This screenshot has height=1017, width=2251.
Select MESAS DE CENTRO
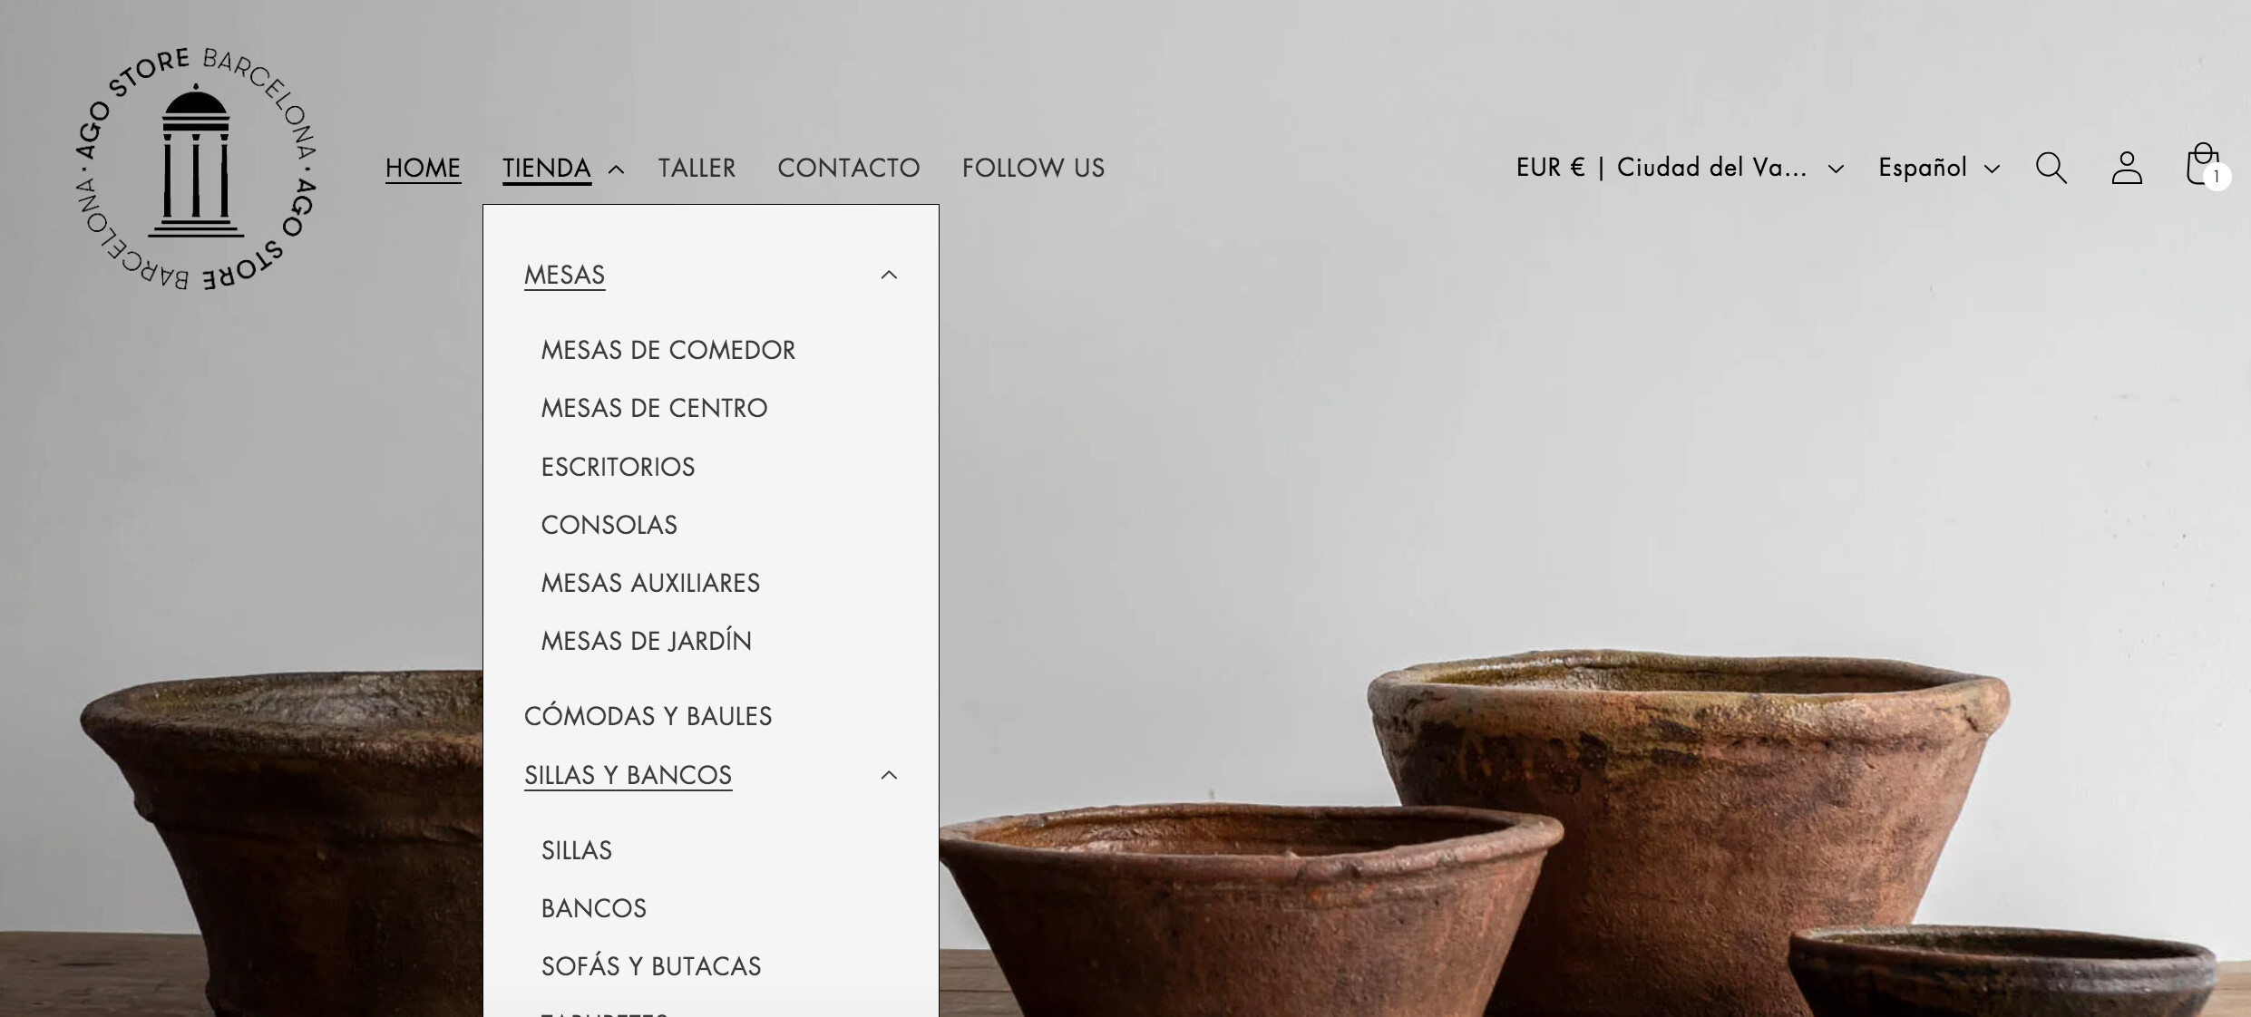654,409
